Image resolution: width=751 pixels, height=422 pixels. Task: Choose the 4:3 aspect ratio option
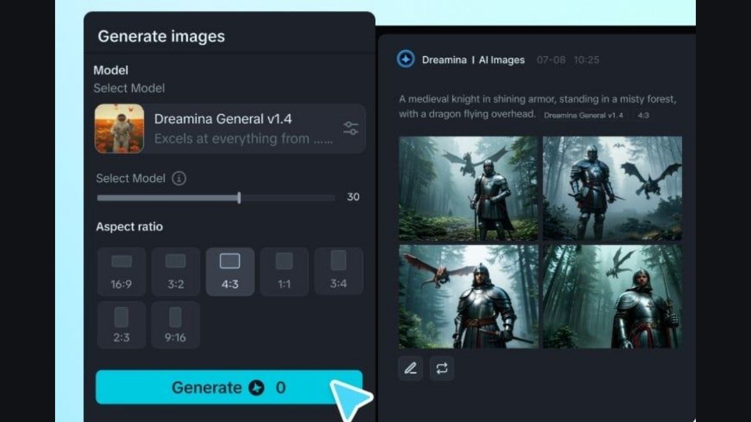click(x=230, y=271)
